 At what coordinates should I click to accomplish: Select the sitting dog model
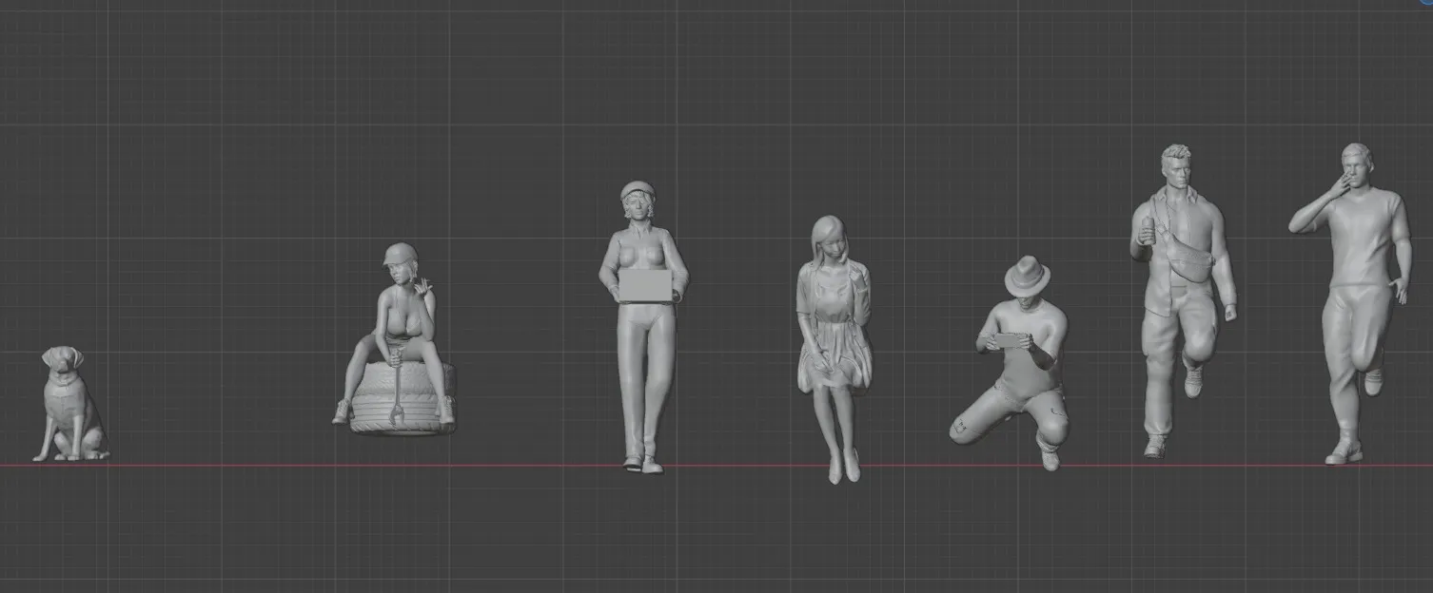(x=70, y=405)
